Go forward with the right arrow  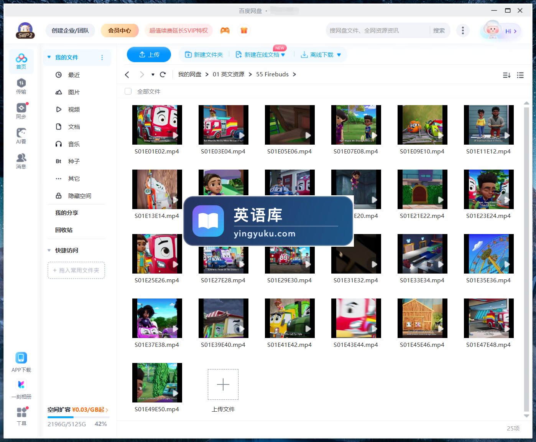tap(142, 74)
